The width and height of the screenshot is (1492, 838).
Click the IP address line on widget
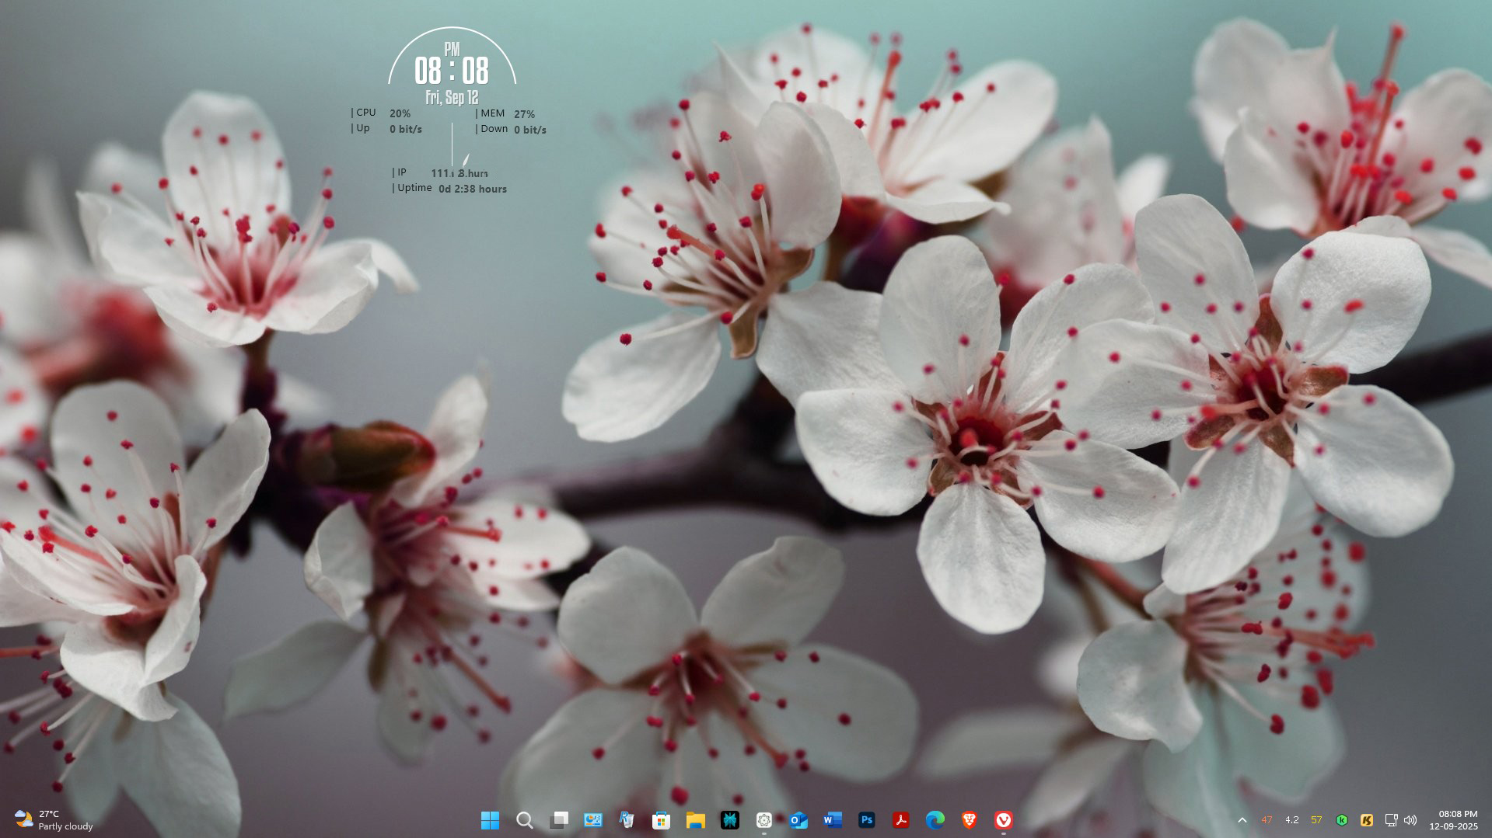coord(440,172)
